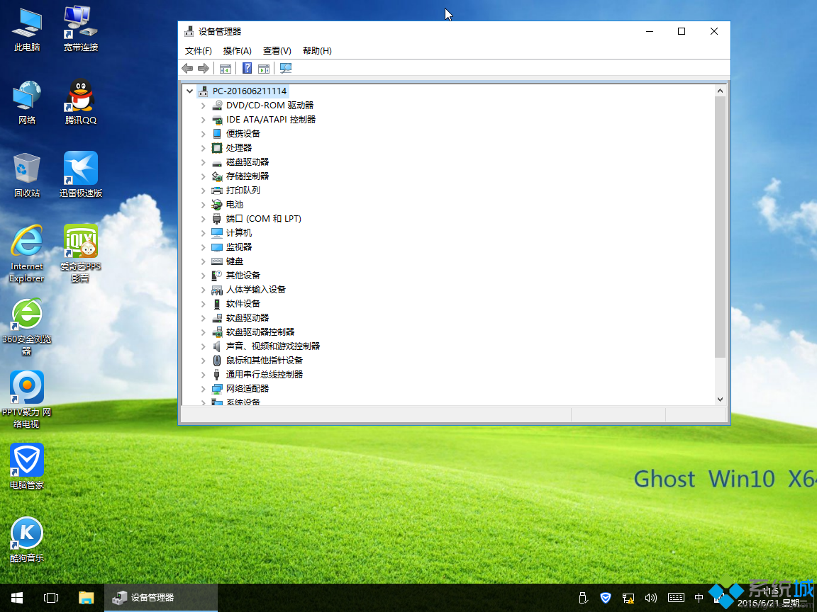Click the forward navigation arrow in Device Manager

tap(204, 68)
